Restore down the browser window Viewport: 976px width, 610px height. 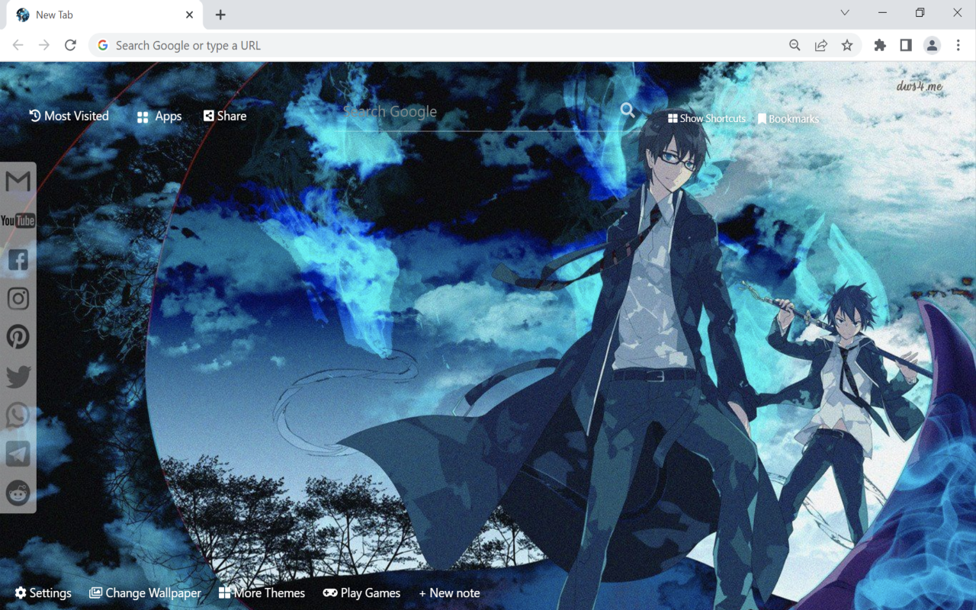coord(920,13)
